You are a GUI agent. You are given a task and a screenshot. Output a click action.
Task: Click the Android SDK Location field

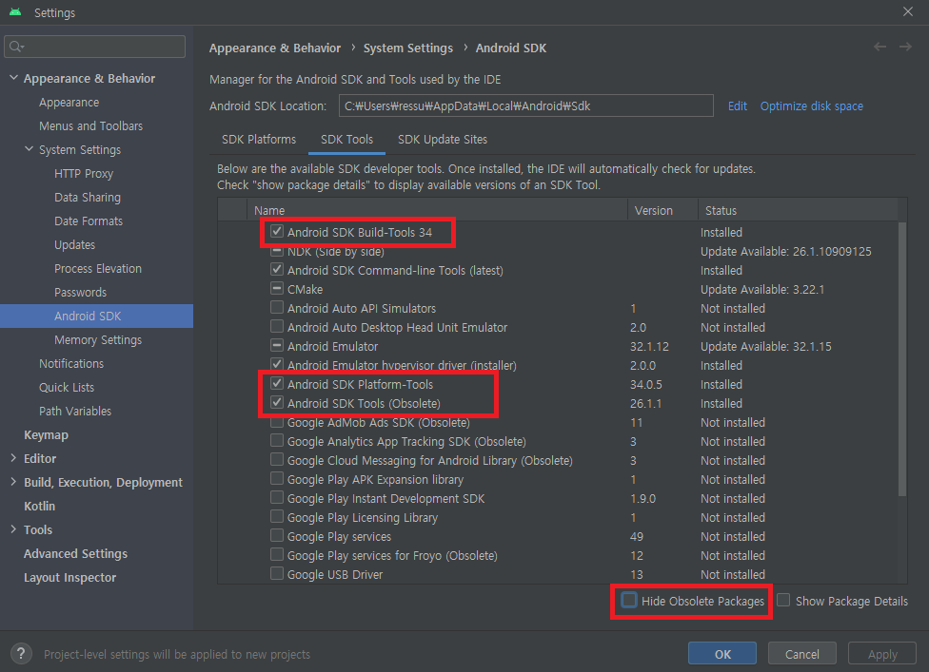pyautogui.click(x=526, y=106)
